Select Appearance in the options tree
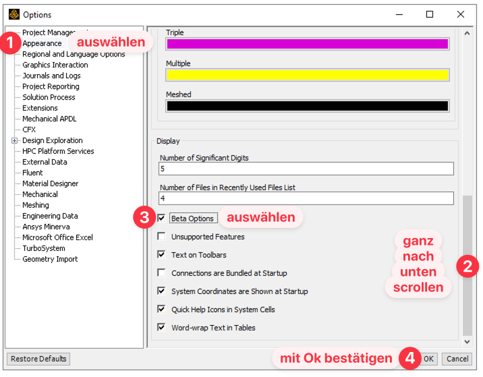This screenshot has height=377, width=483. tap(42, 43)
